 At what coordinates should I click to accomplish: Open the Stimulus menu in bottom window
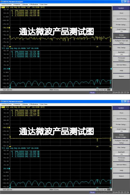25,104
